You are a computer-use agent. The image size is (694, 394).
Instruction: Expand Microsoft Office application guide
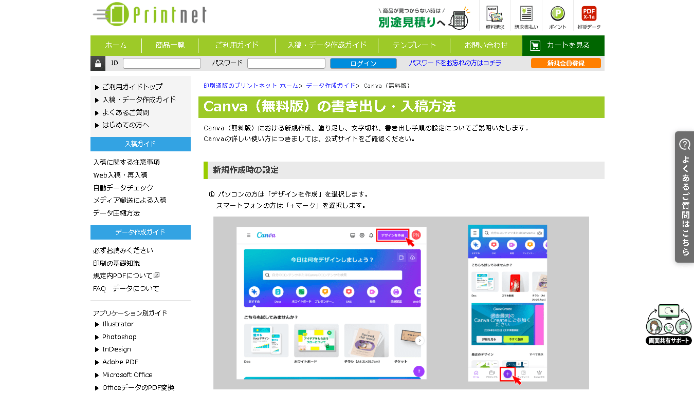[x=127, y=375]
